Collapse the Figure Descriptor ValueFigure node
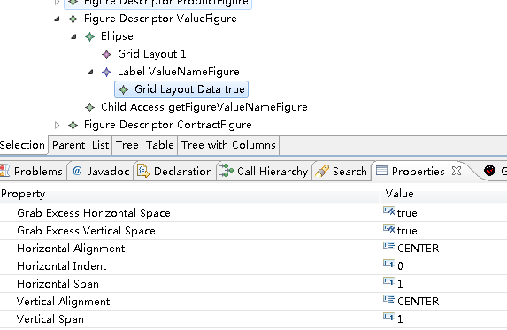Image resolution: width=507 pixels, height=330 pixels. pyautogui.click(x=57, y=19)
